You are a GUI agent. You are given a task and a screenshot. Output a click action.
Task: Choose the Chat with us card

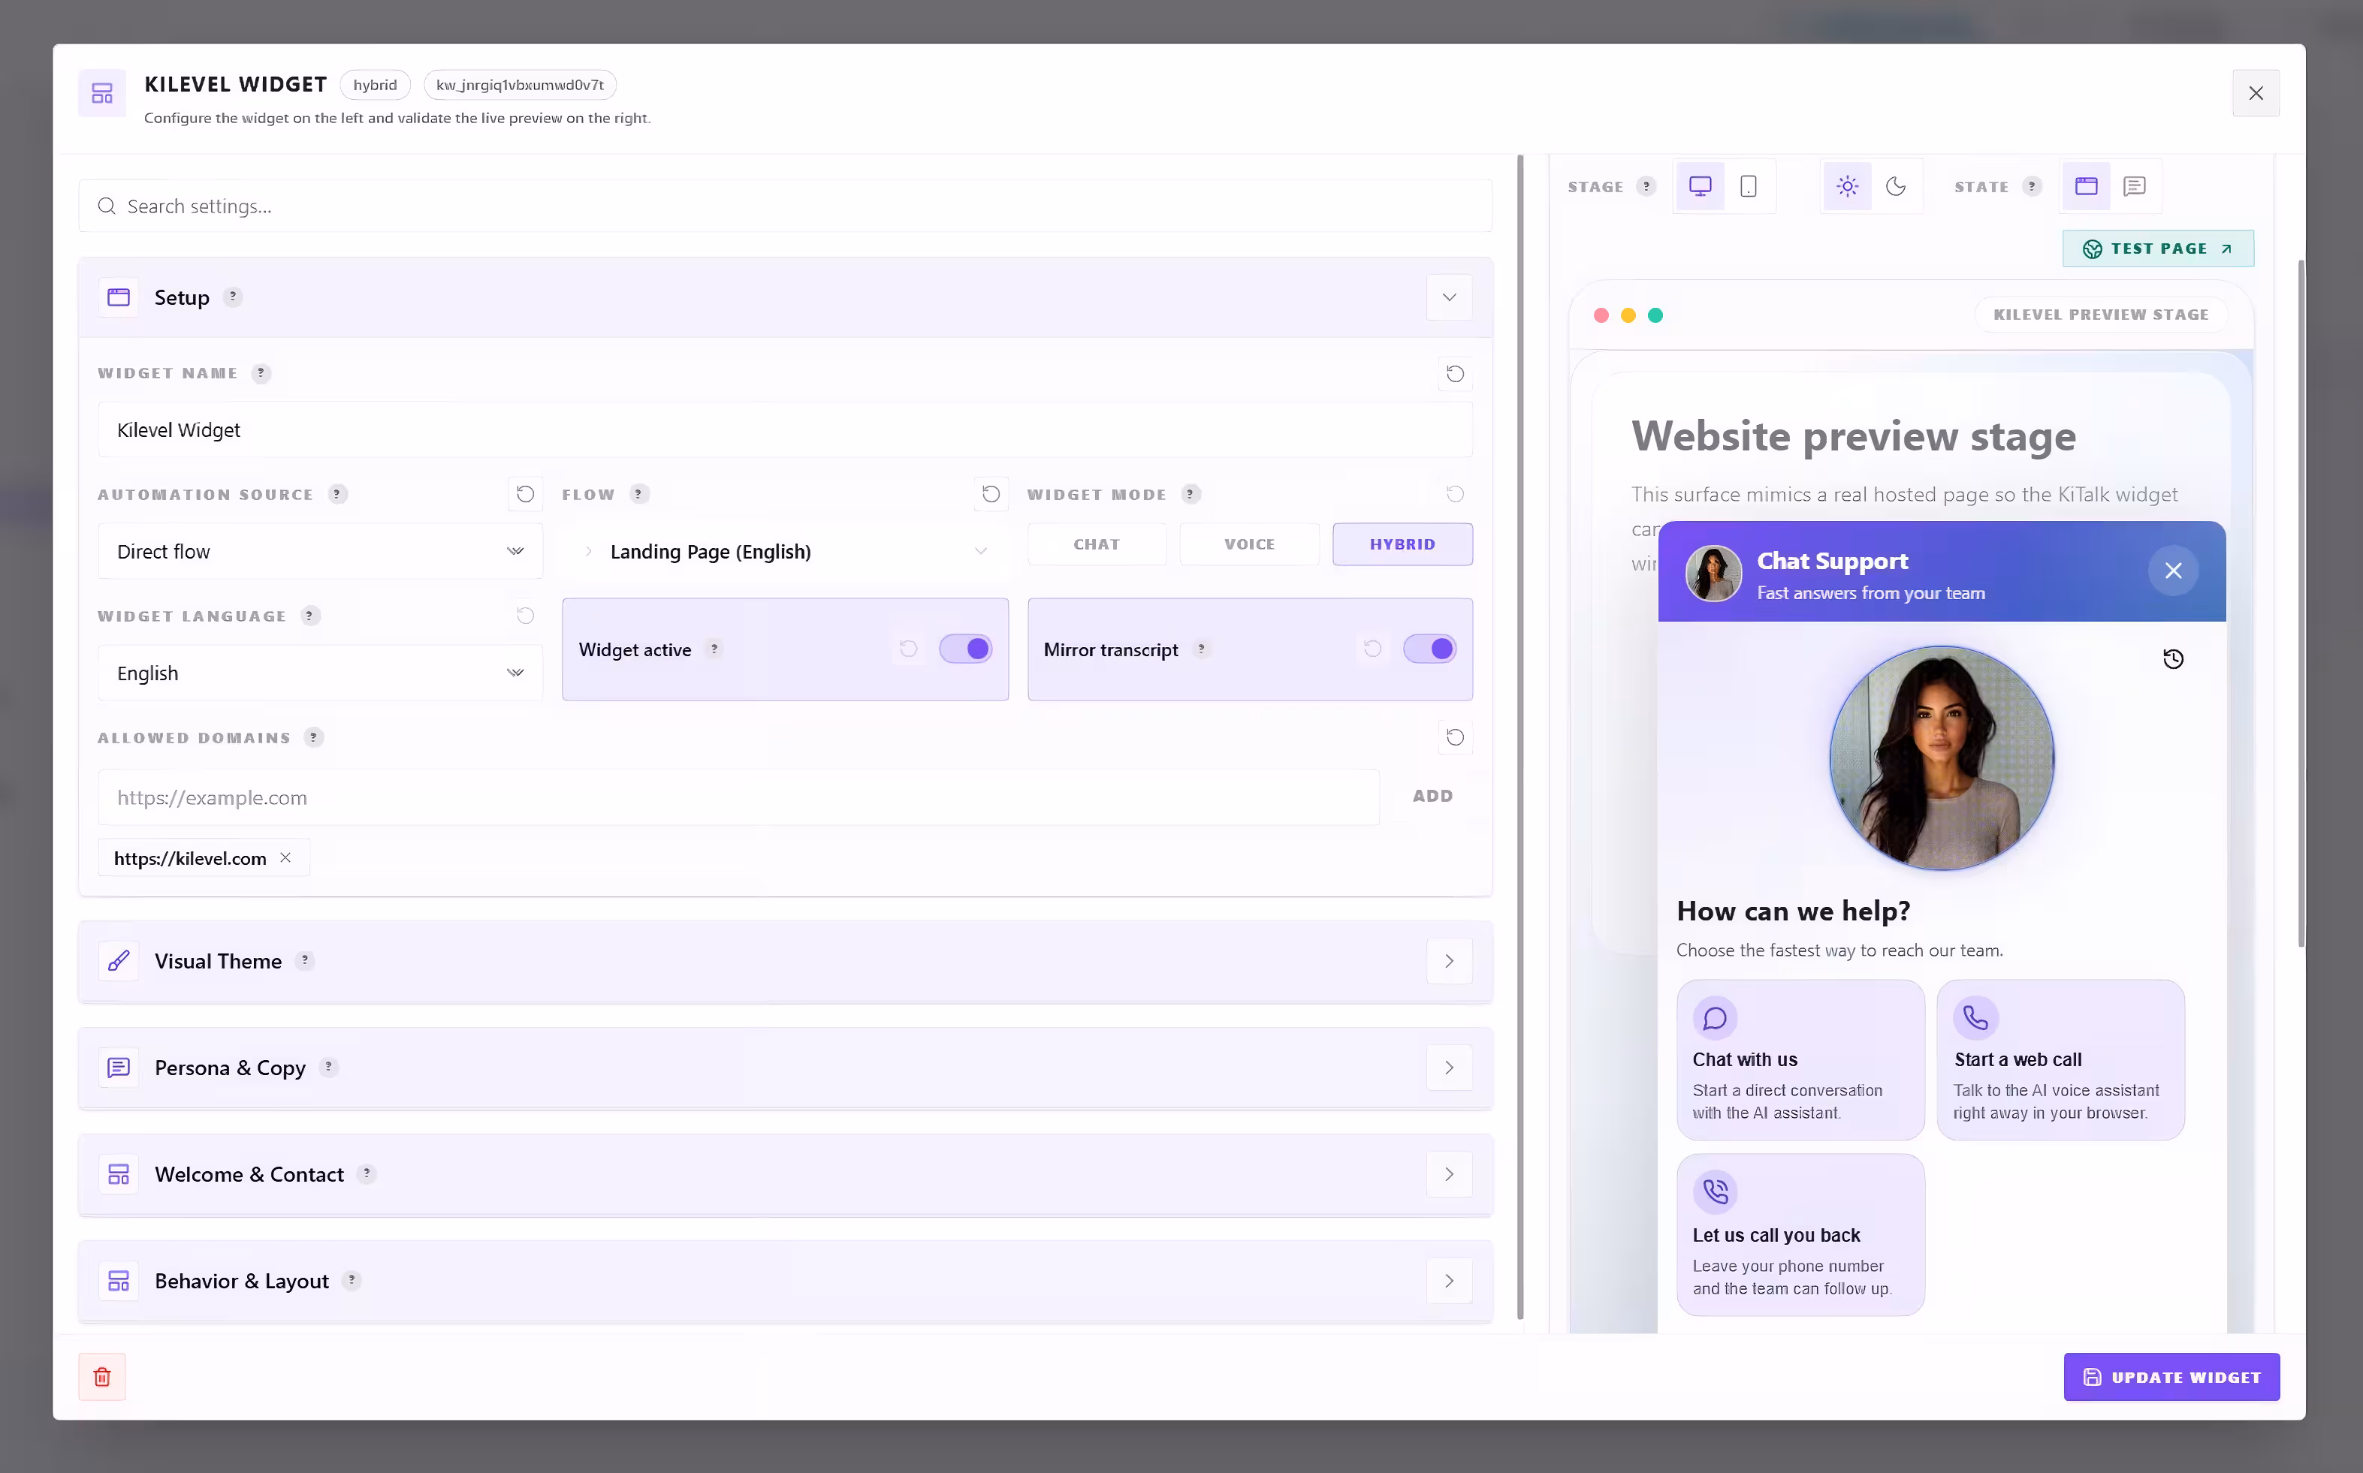tap(1800, 1060)
